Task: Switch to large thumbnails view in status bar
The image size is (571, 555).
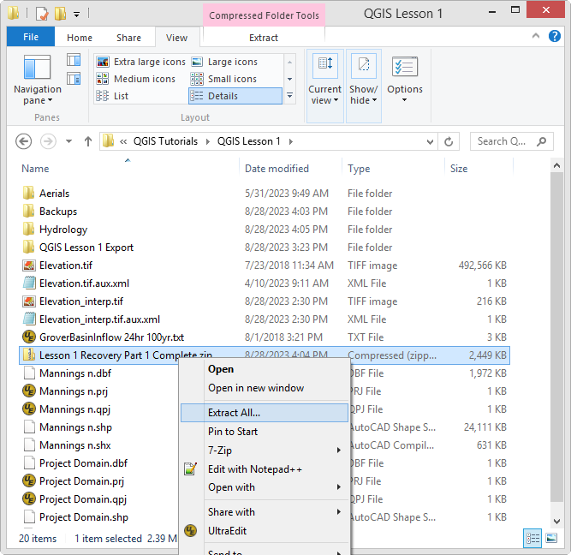Action: coord(552,538)
